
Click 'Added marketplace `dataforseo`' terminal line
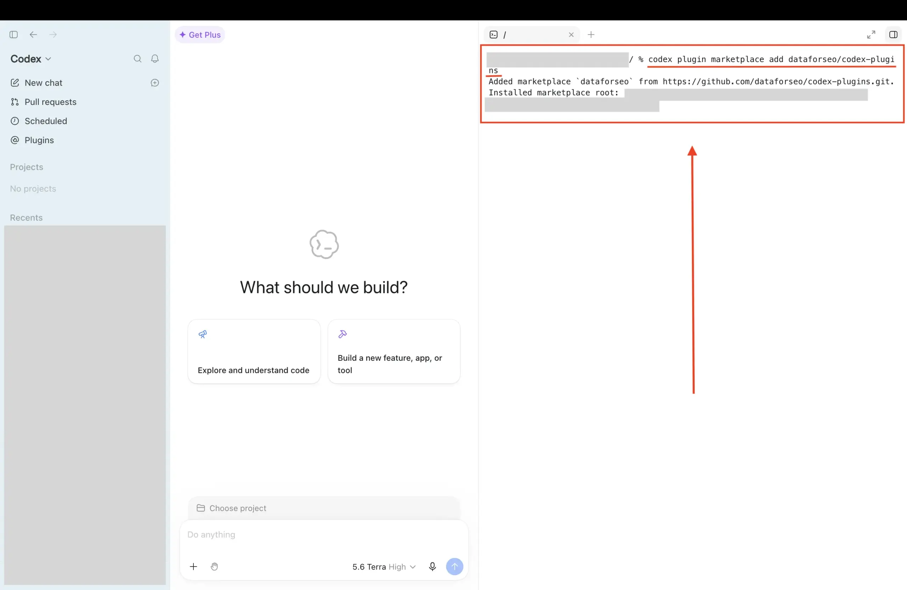691,82
